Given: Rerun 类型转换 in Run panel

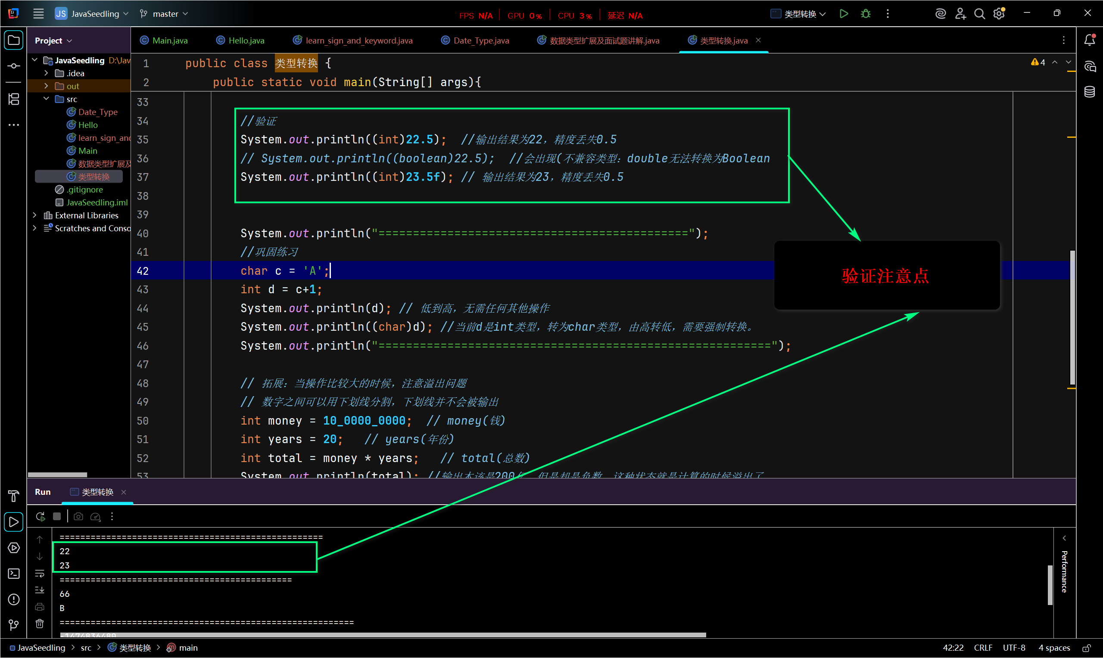Looking at the screenshot, I should 41,517.
